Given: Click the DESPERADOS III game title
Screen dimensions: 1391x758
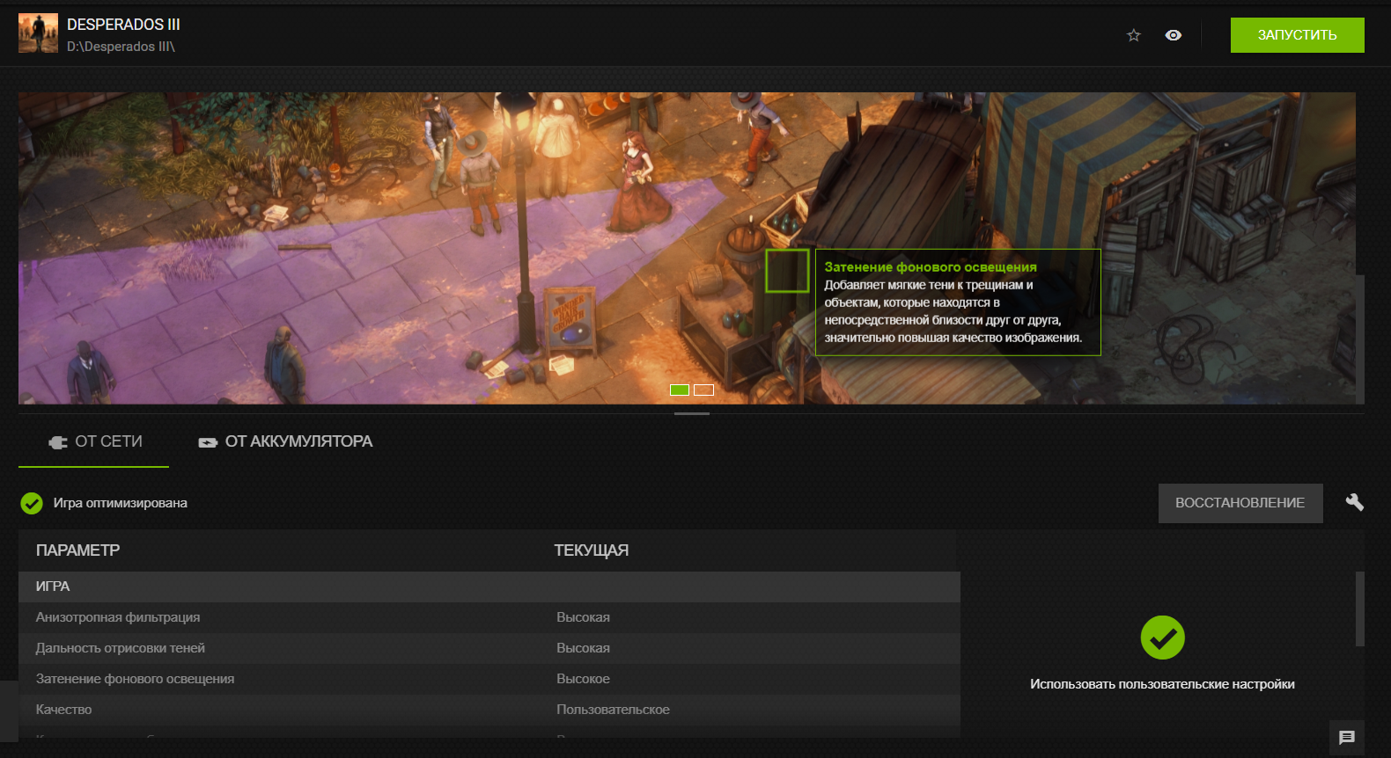Looking at the screenshot, I should [x=123, y=25].
